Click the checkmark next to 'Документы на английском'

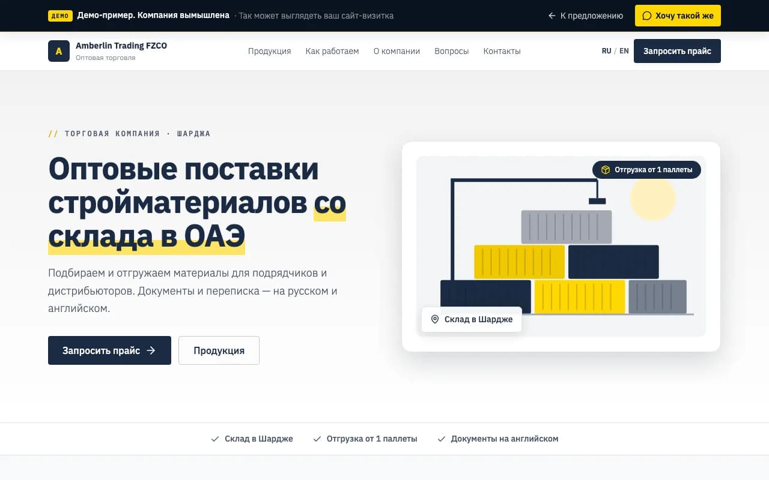tap(442, 439)
